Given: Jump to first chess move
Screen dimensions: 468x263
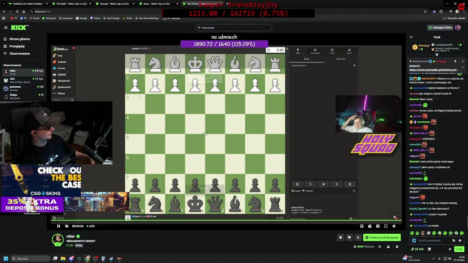Looking at the screenshot, I should click(297, 184).
